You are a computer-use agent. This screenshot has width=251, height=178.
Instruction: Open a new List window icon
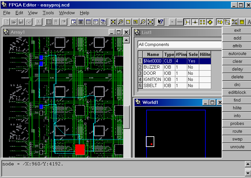(x=81, y=22)
